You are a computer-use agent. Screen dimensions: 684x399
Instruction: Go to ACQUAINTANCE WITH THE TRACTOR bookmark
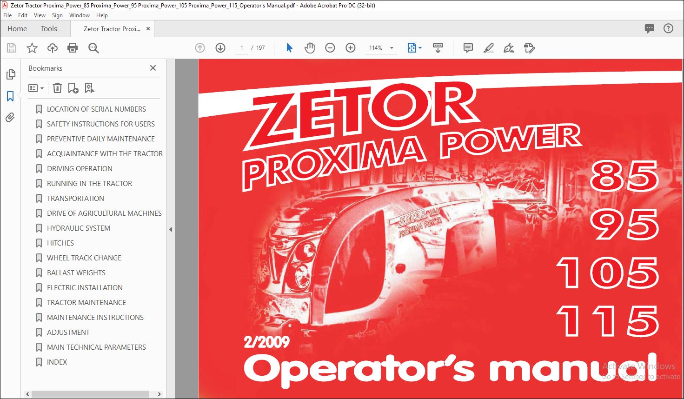point(105,153)
